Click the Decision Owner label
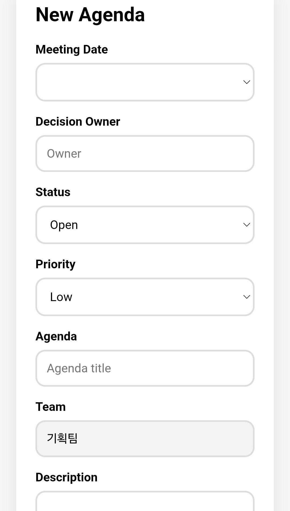The width and height of the screenshot is (290, 511). [78, 122]
